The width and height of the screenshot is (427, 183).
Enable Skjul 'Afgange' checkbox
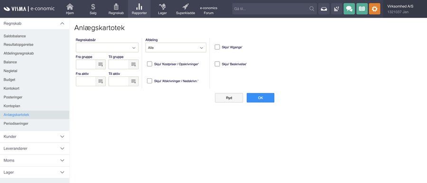217,47
